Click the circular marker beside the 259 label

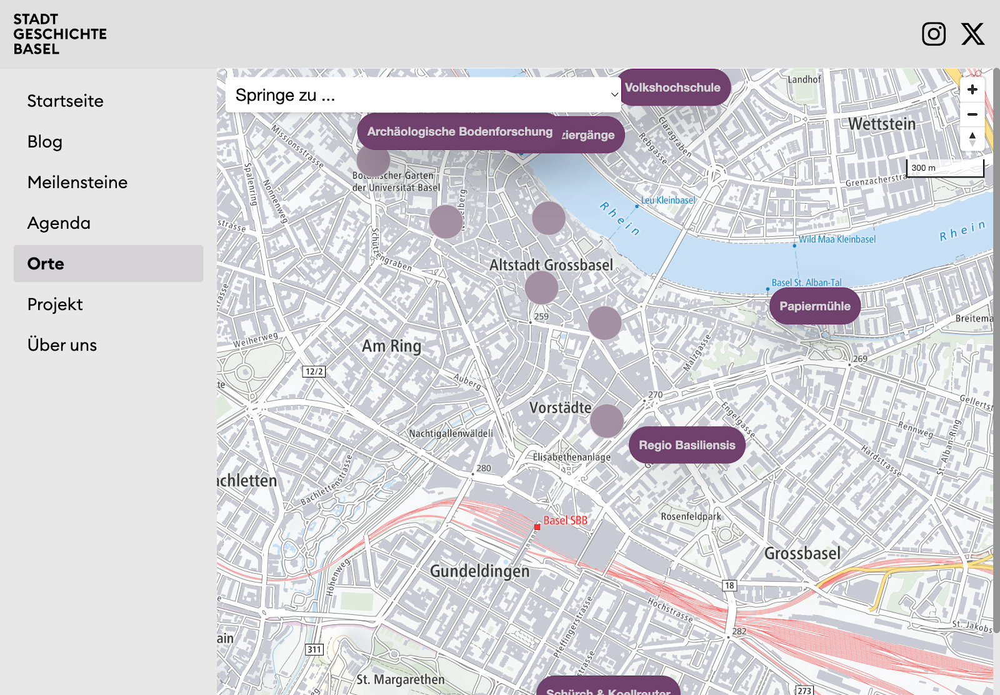[541, 287]
